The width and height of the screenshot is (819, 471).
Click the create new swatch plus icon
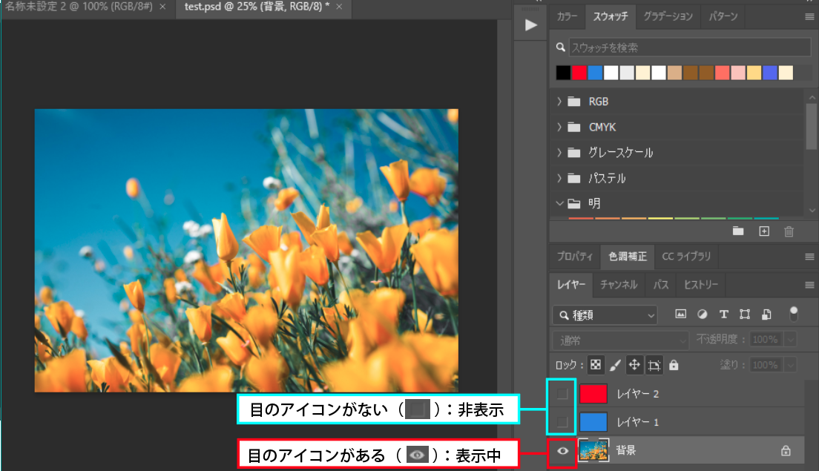click(764, 231)
